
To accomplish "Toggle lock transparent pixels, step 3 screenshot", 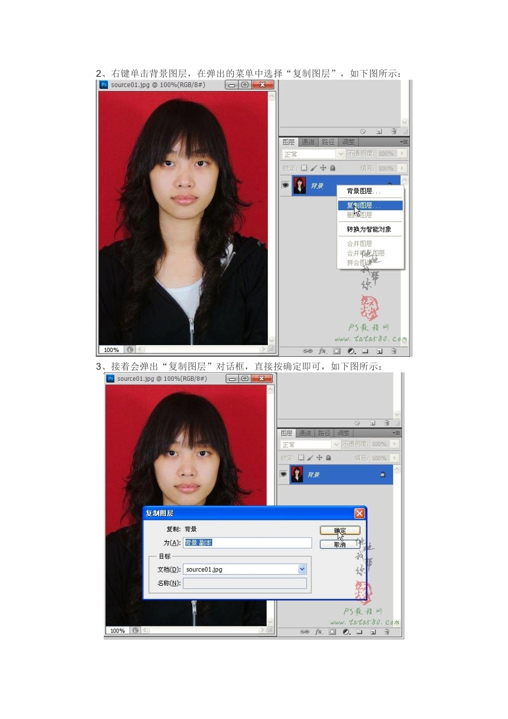I will 301,458.
